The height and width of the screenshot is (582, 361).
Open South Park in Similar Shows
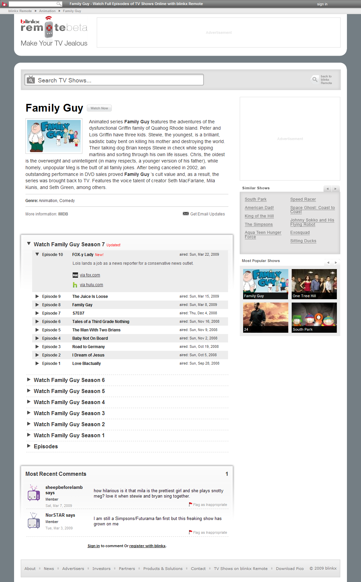[256, 199]
